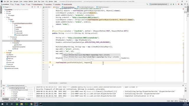Open Project Structure icon in toolbar
The width and height of the screenshot is (189, 106).
182,4
